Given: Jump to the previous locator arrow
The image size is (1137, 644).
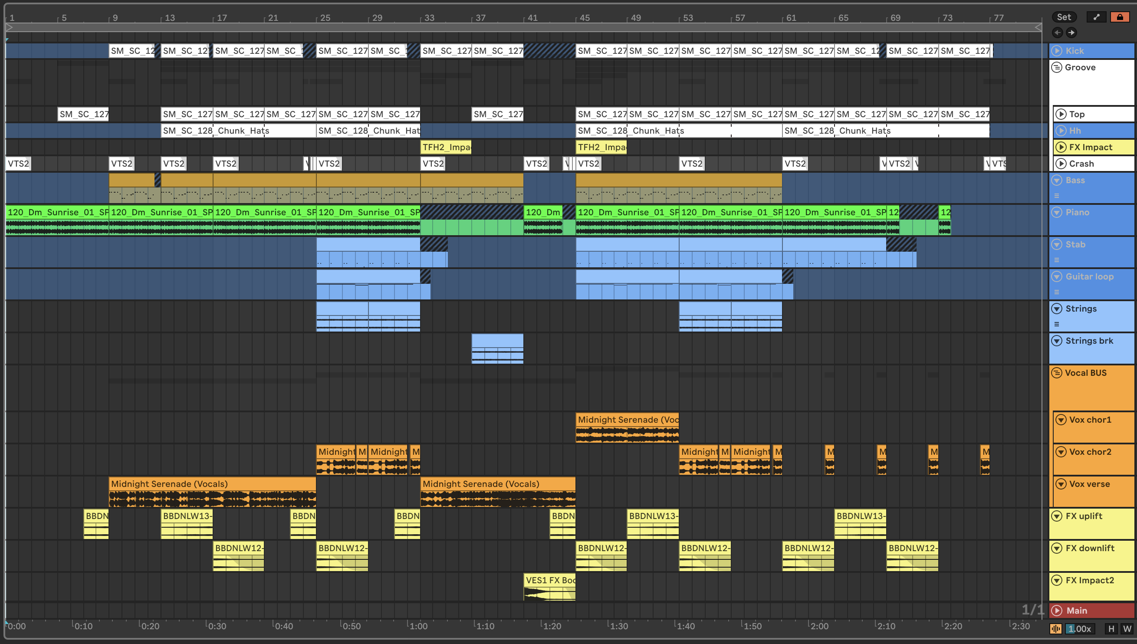Looking at the screenshot, I should 1058,32.
